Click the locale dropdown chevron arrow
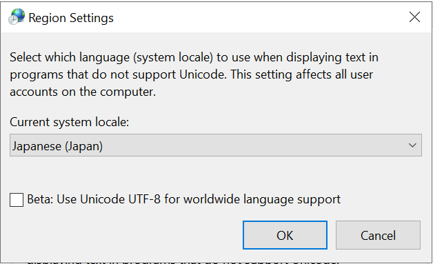Screen dimensions: 433x264 pos(412,145)
